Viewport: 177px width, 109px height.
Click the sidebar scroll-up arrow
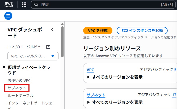(62, 24)
